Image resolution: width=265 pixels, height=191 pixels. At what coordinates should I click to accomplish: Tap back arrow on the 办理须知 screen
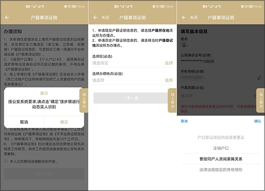(7, 18)
